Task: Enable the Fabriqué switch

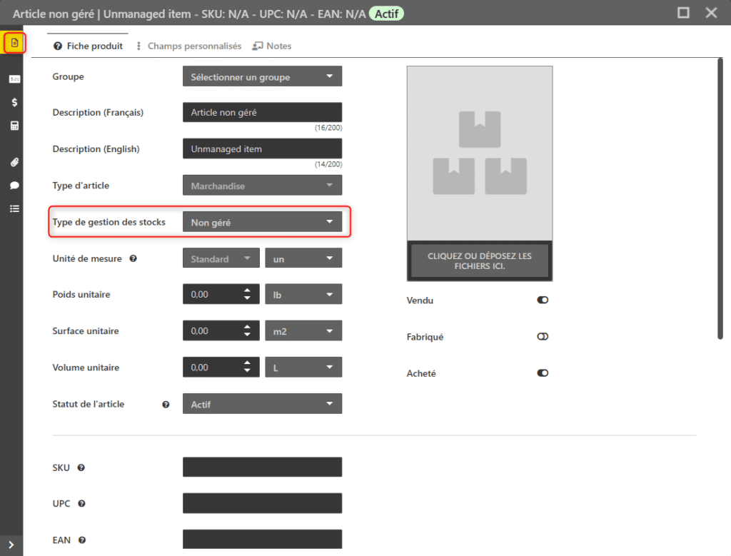Action: [x=543, y=337]
